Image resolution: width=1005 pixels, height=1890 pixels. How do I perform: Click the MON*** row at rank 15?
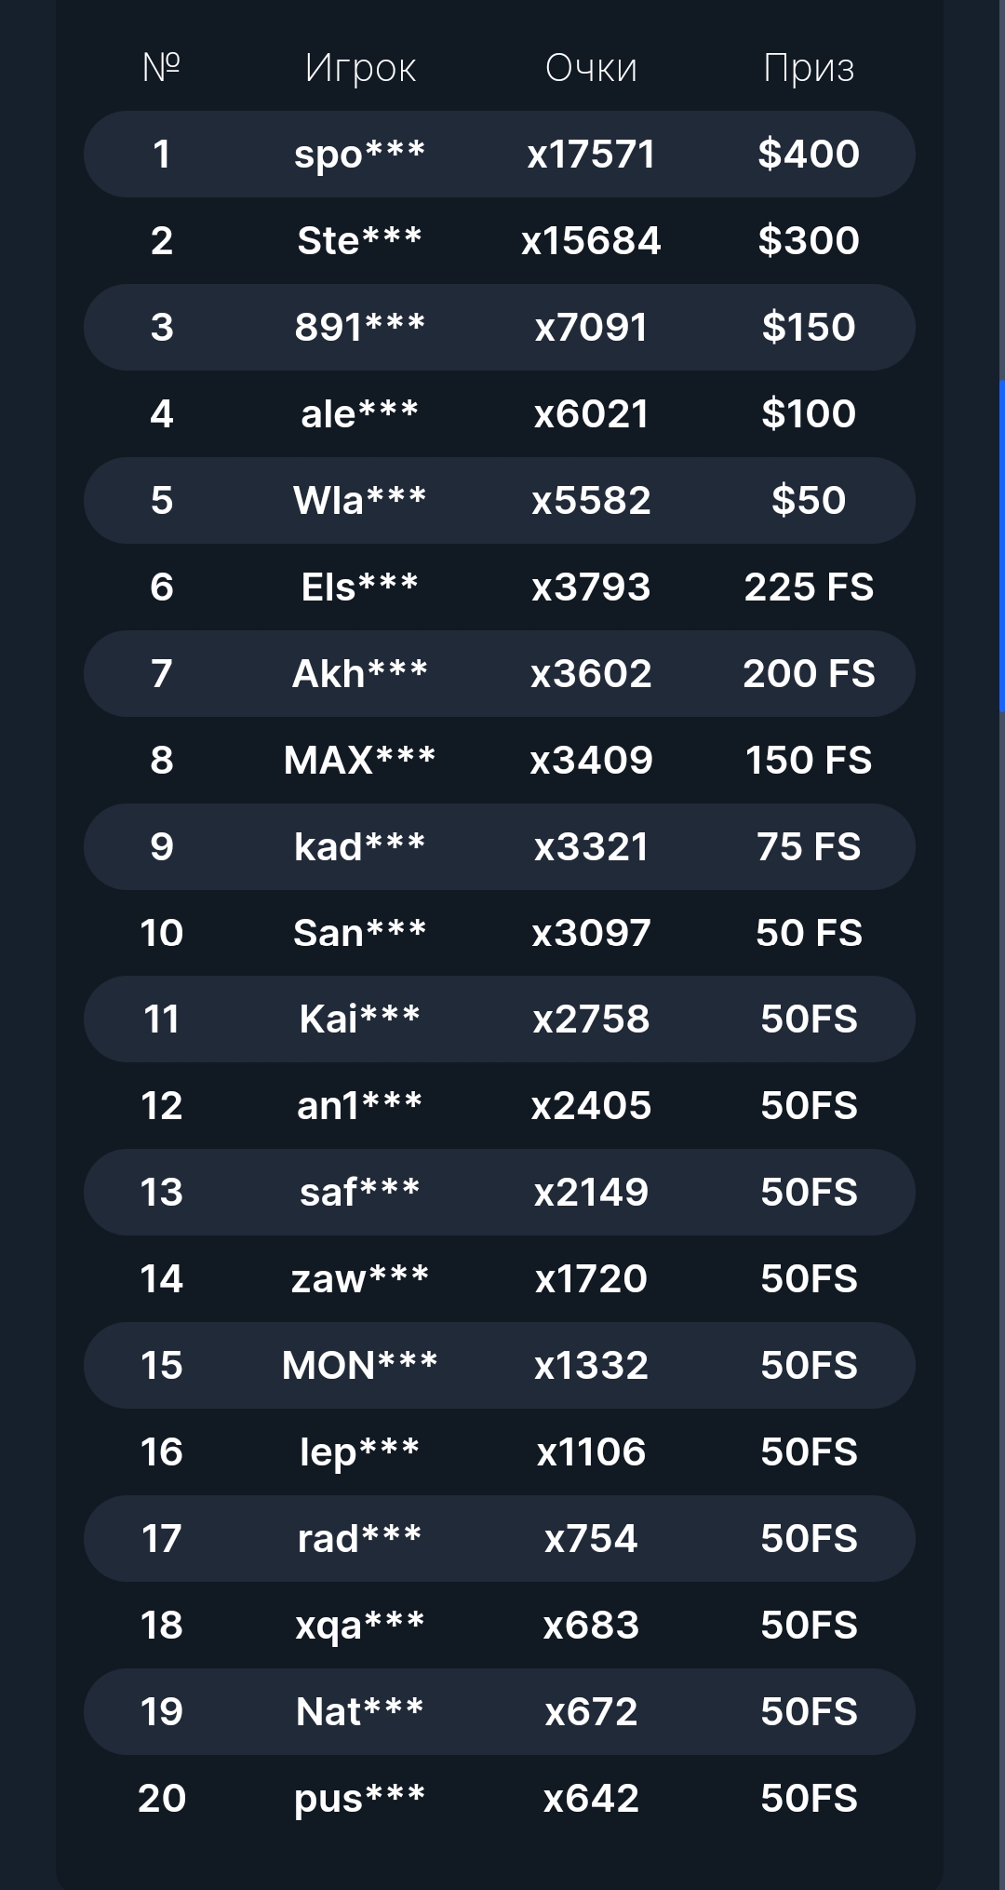(500, 1366)
